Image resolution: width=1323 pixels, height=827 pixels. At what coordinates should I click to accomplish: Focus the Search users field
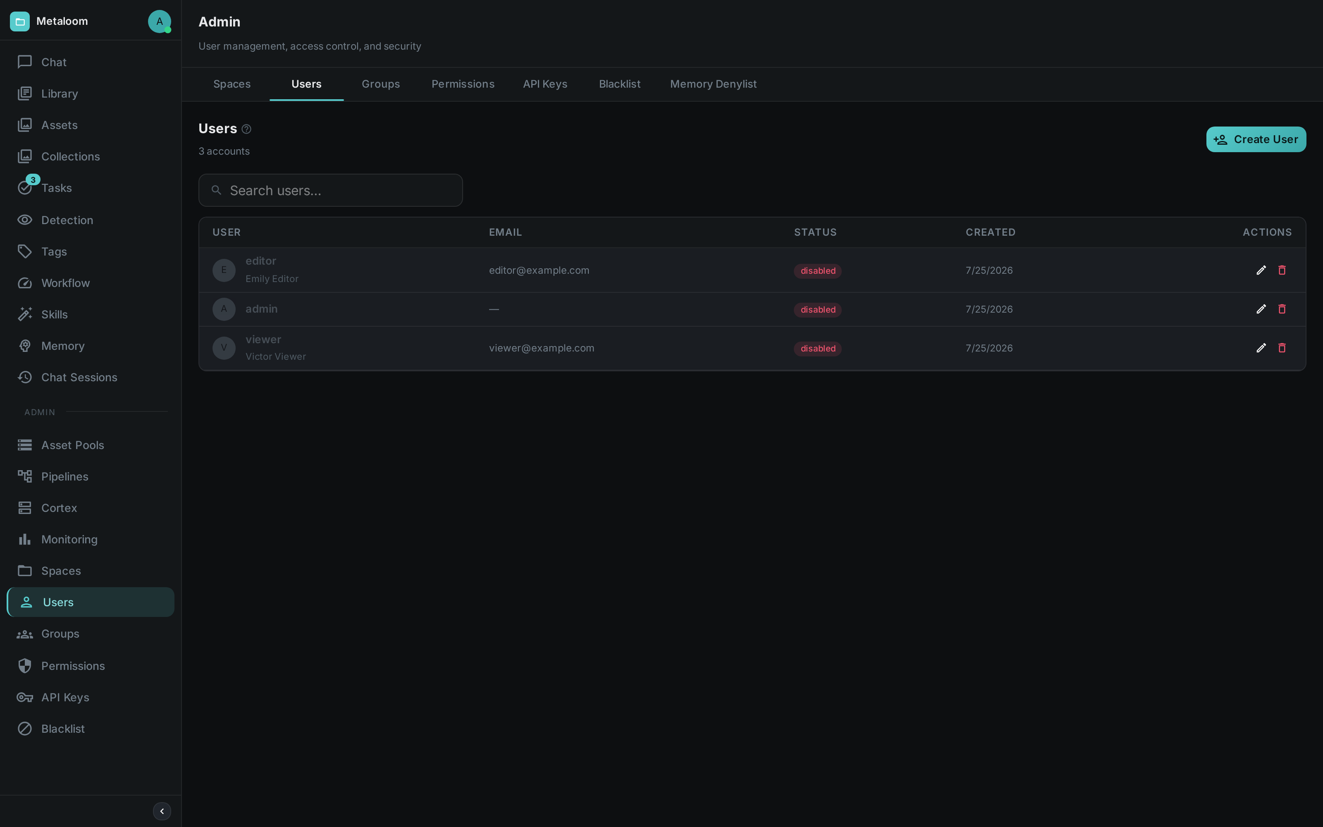click(x=330, y=190)
